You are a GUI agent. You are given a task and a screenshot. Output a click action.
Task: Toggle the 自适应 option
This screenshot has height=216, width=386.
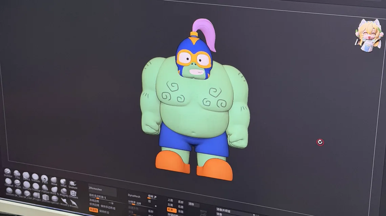pyautogui.click(x=93, y=210)
